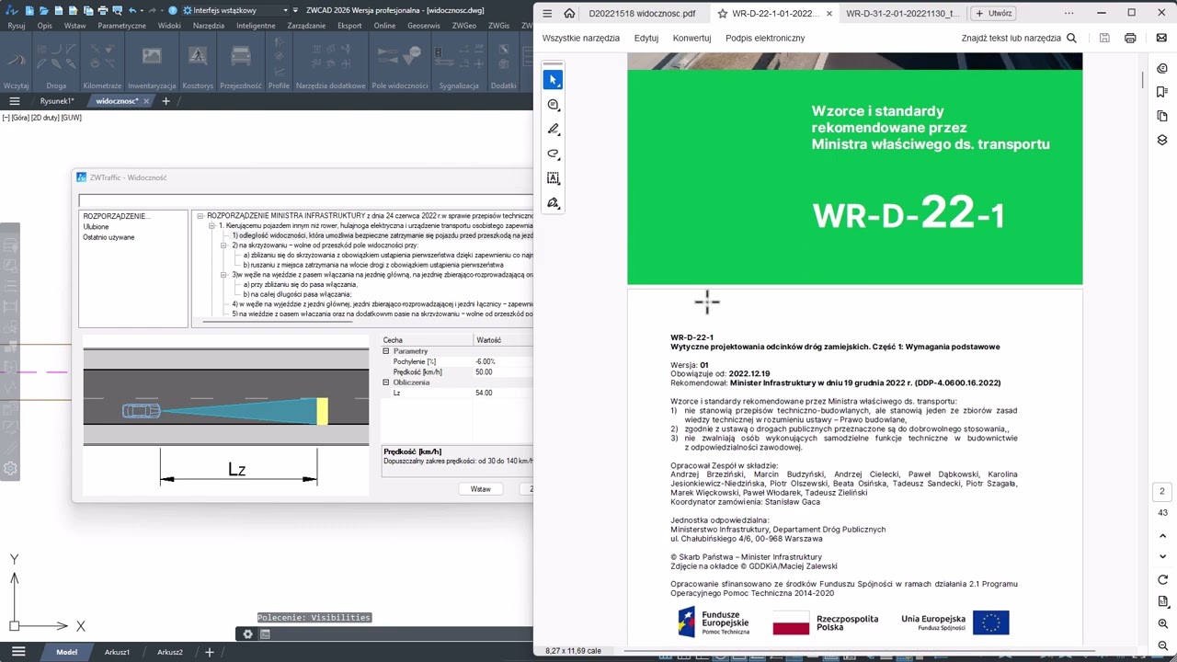
Task: Rotate the PDF view using right sidebar icon
Action: tap(1162, 580)
